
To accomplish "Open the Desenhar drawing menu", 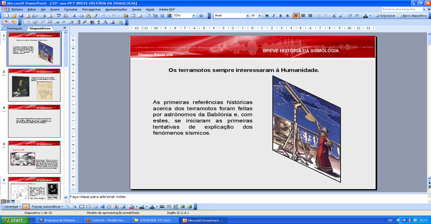I will 13,207.
